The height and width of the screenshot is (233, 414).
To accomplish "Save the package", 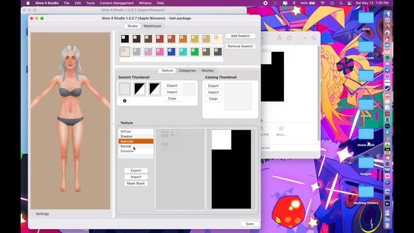I will click(250, 224).
